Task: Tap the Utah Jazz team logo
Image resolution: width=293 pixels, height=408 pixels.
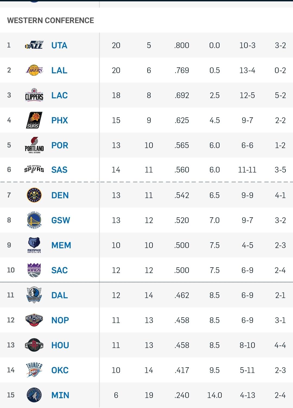Action: tap(34, 45)
